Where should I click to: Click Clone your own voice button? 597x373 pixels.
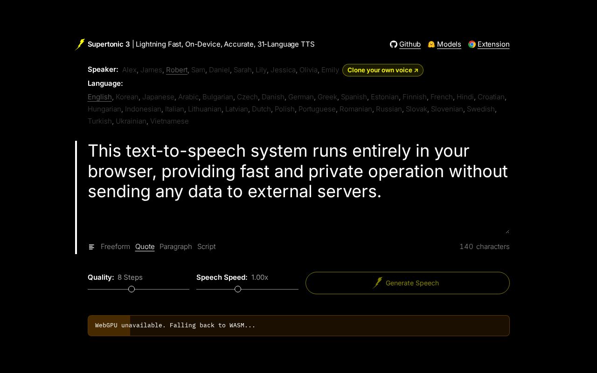[x=383, y=70]
